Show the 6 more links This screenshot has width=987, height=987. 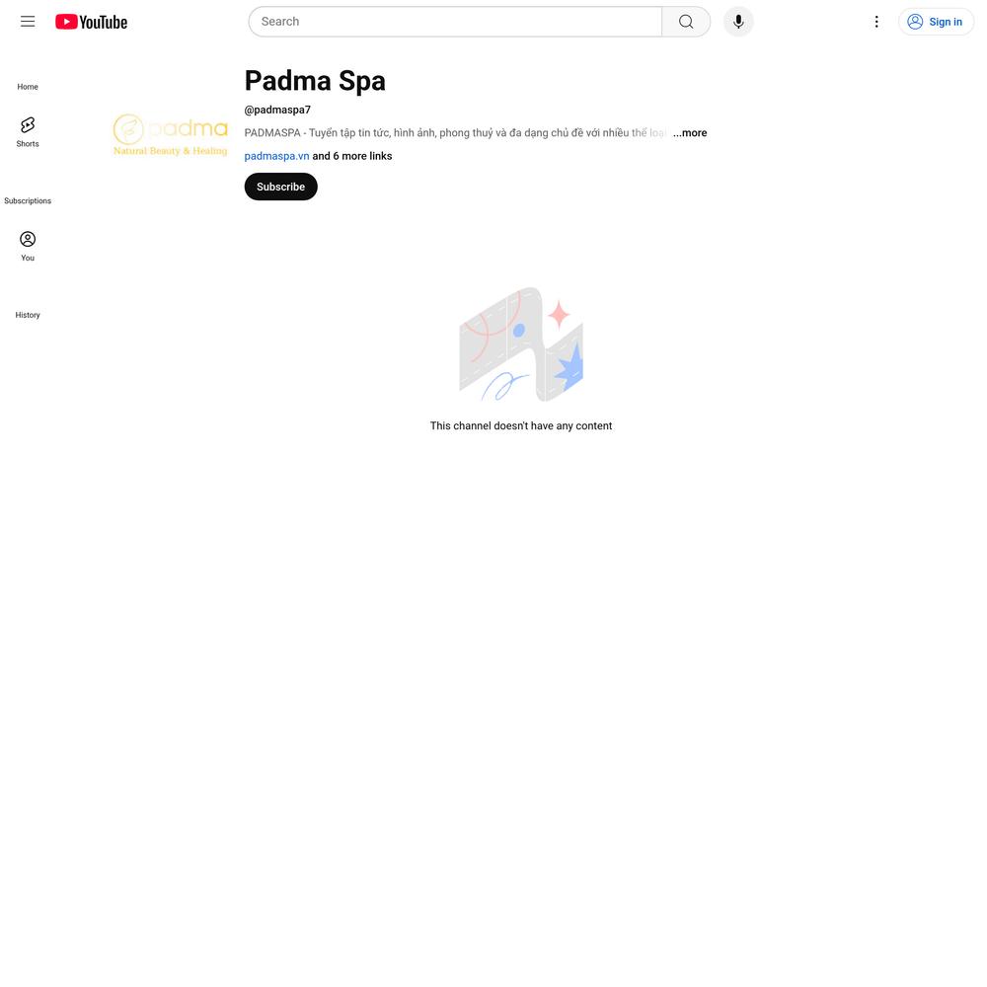coord(352,156)
